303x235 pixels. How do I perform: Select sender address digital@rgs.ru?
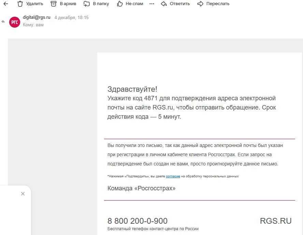click(37, 17)
